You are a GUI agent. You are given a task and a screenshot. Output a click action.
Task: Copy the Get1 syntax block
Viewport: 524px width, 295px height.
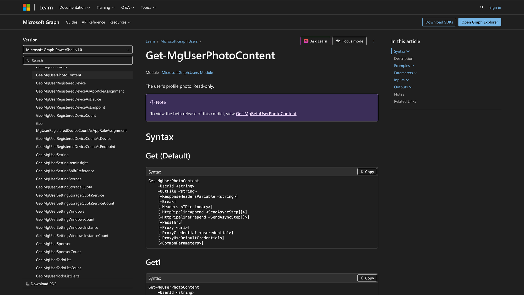point(367,278)
